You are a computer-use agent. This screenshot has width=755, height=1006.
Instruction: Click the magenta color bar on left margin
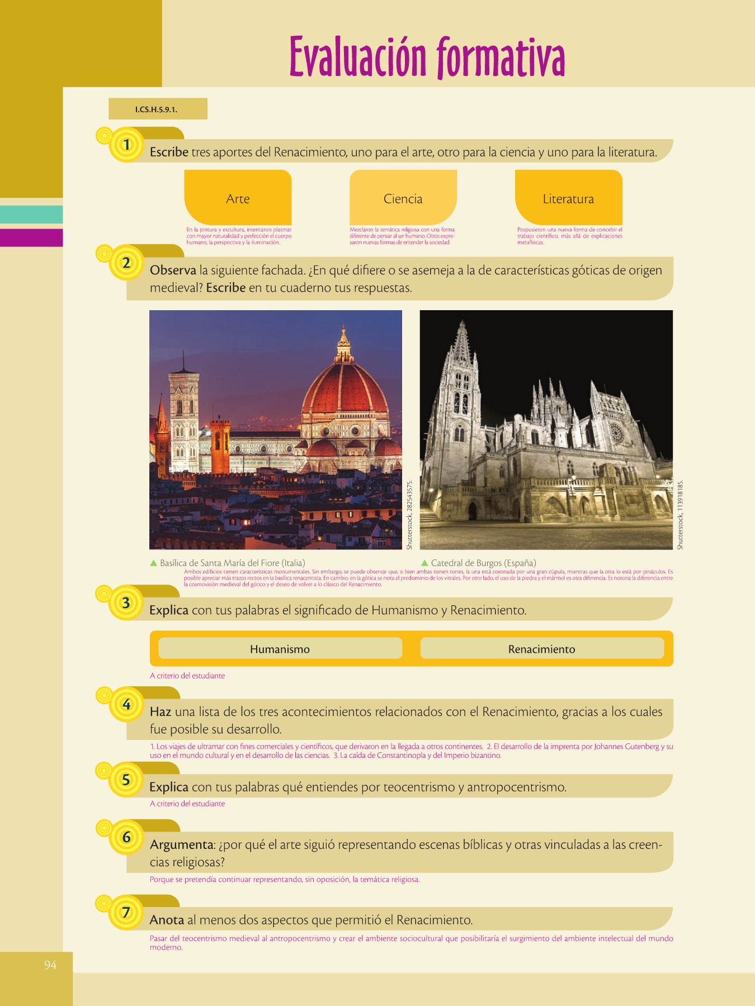coord(31,238)
